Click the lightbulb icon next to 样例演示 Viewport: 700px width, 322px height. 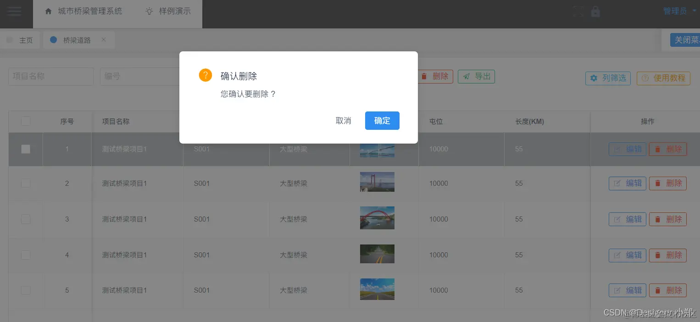(x=149, y=11)
